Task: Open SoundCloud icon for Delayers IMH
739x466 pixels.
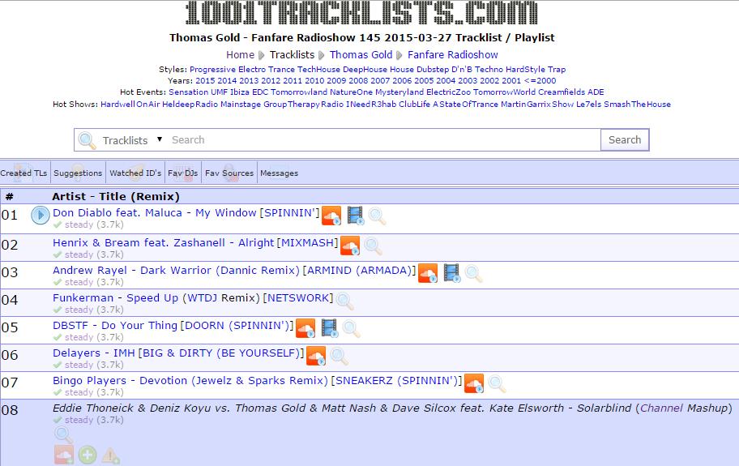Action: (x=316, y=356)
